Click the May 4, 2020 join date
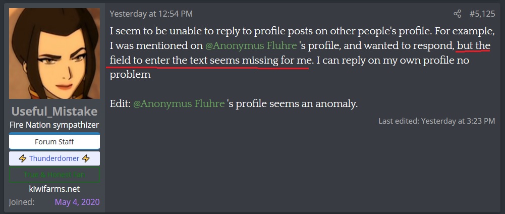The height and width of the screenshot is (214, 505). click(77, 202)
